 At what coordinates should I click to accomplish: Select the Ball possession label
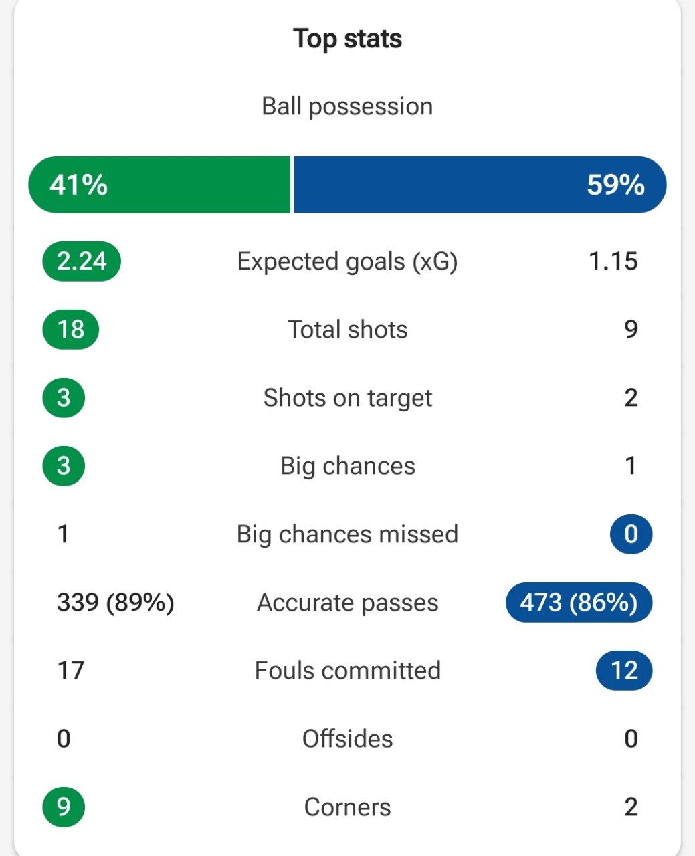click(x=347, y=106)
